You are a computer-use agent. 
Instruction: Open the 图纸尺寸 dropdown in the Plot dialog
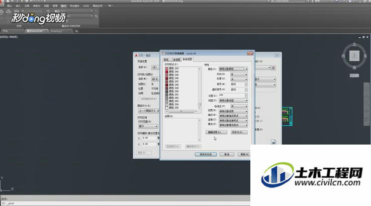coord(149,111)
